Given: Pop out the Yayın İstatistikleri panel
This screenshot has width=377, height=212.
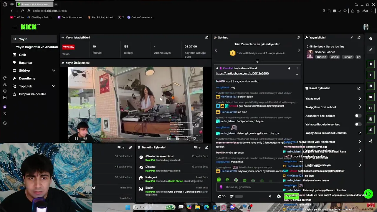Looking at the screenshot, I should coord(207,37).
